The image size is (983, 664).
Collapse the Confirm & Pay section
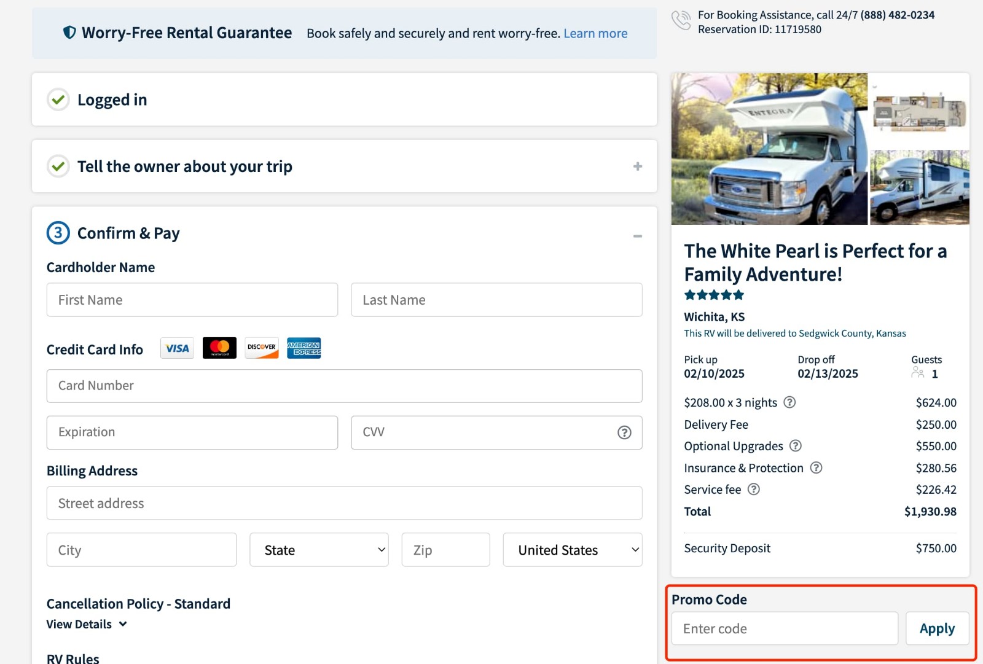pos(638,235)
